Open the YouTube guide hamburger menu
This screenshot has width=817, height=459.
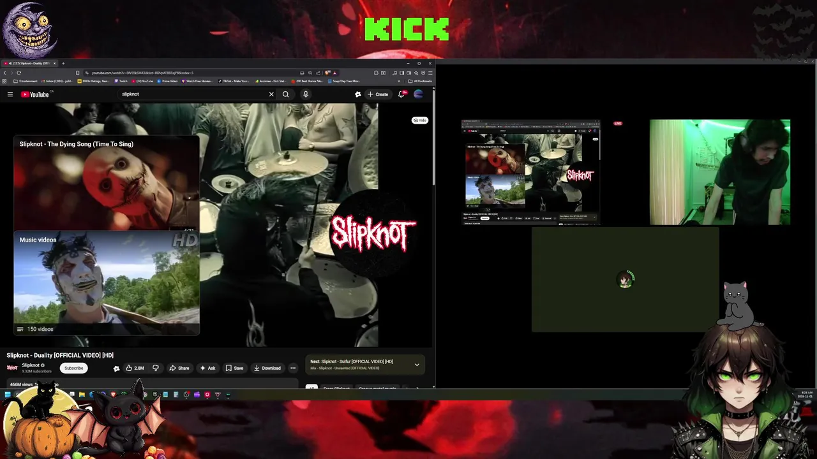tap(10, 94)
